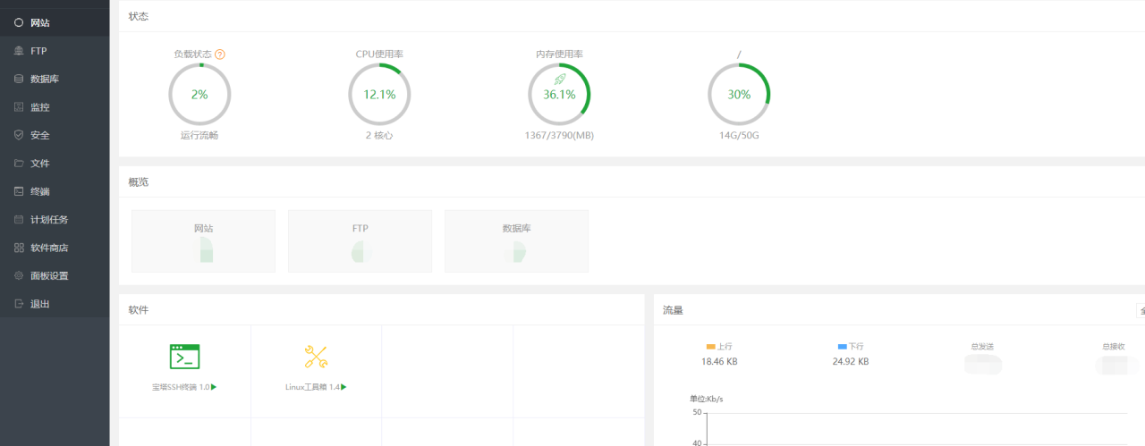Click the 退出 logout icon in sidebar

(19, 304)
